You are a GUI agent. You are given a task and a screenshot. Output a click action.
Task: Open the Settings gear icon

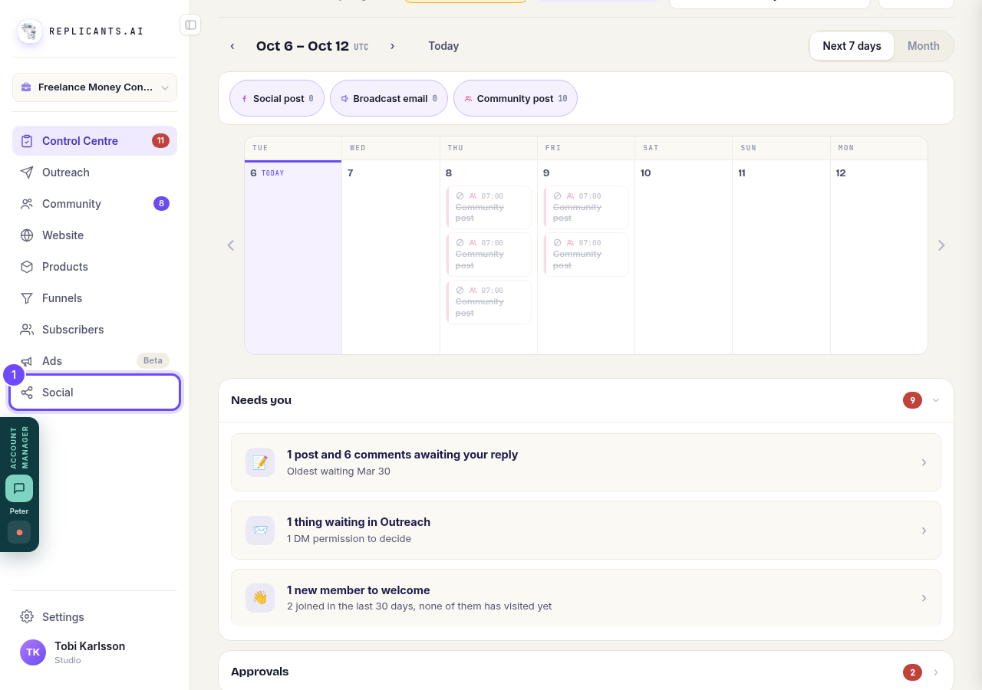coord(27,617)
